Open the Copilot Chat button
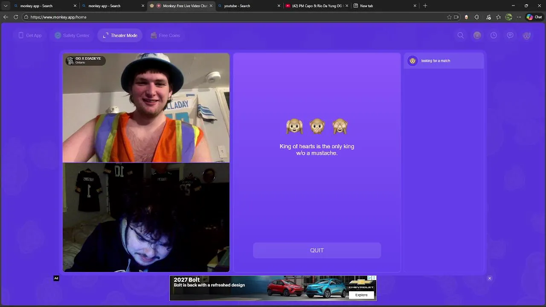The image size is (546, 307). pos(534,17)
